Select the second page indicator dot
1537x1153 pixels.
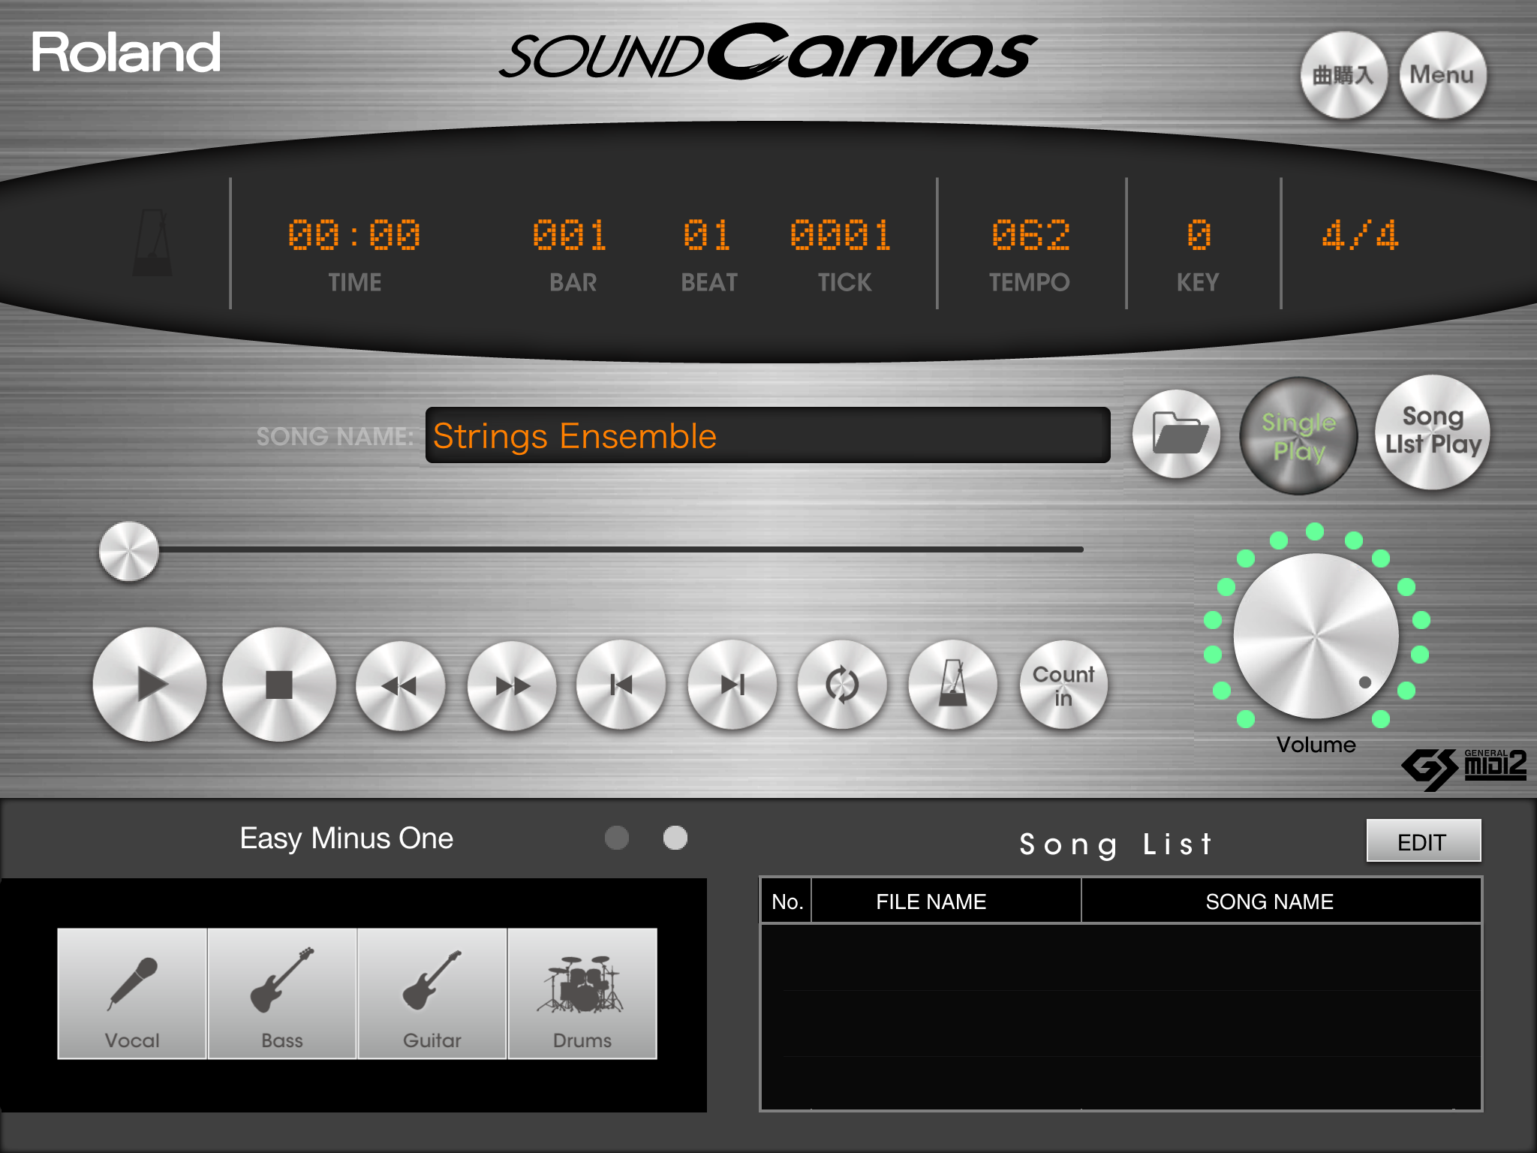pyautogui.click(x=675, y=838)
